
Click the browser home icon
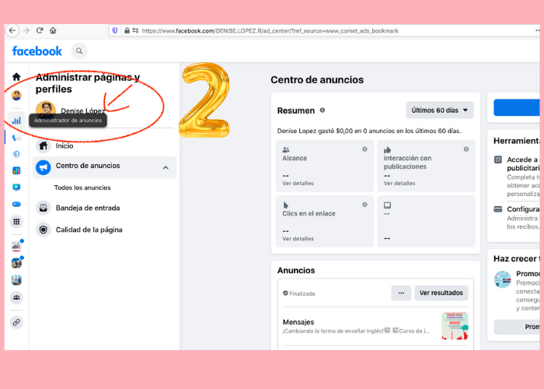(x=53, y=30)
